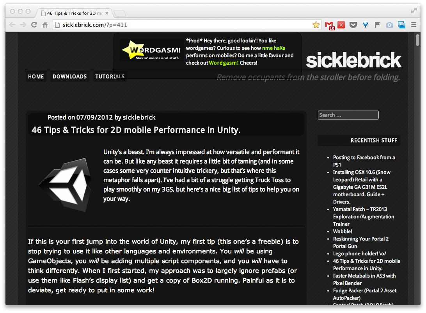Click the page icon in address bar

coord(57,25)
